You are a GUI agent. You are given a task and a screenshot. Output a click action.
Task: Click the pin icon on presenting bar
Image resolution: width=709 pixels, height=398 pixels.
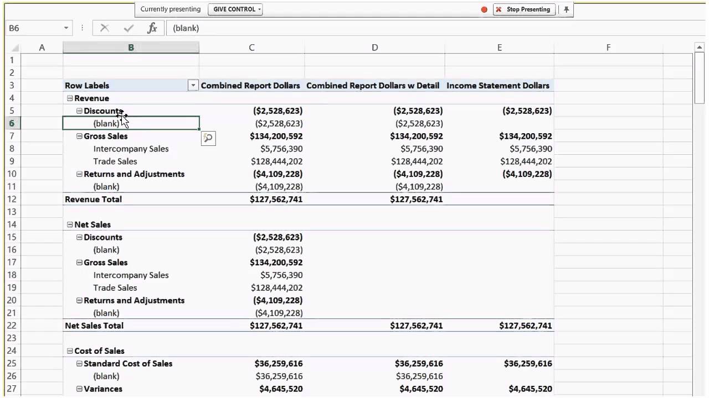(x=566, y=9)
